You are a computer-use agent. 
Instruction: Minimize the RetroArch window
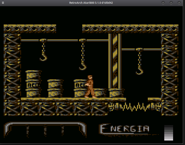coord(163,3)
